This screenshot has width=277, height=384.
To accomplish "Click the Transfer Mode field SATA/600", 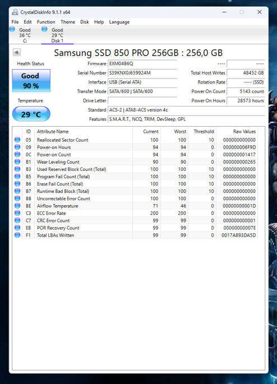I will pyautogui.click(x=142, y=91).
